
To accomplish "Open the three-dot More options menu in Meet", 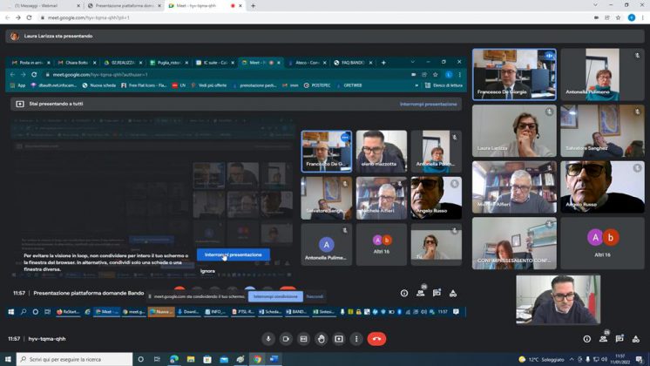I will (356, 339).
